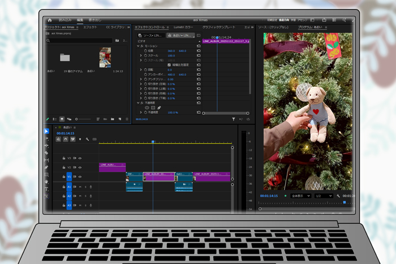Toggle the 縦横比を固定 checkbox
Screen dimensions: 396x264
[x=169, y=65]
